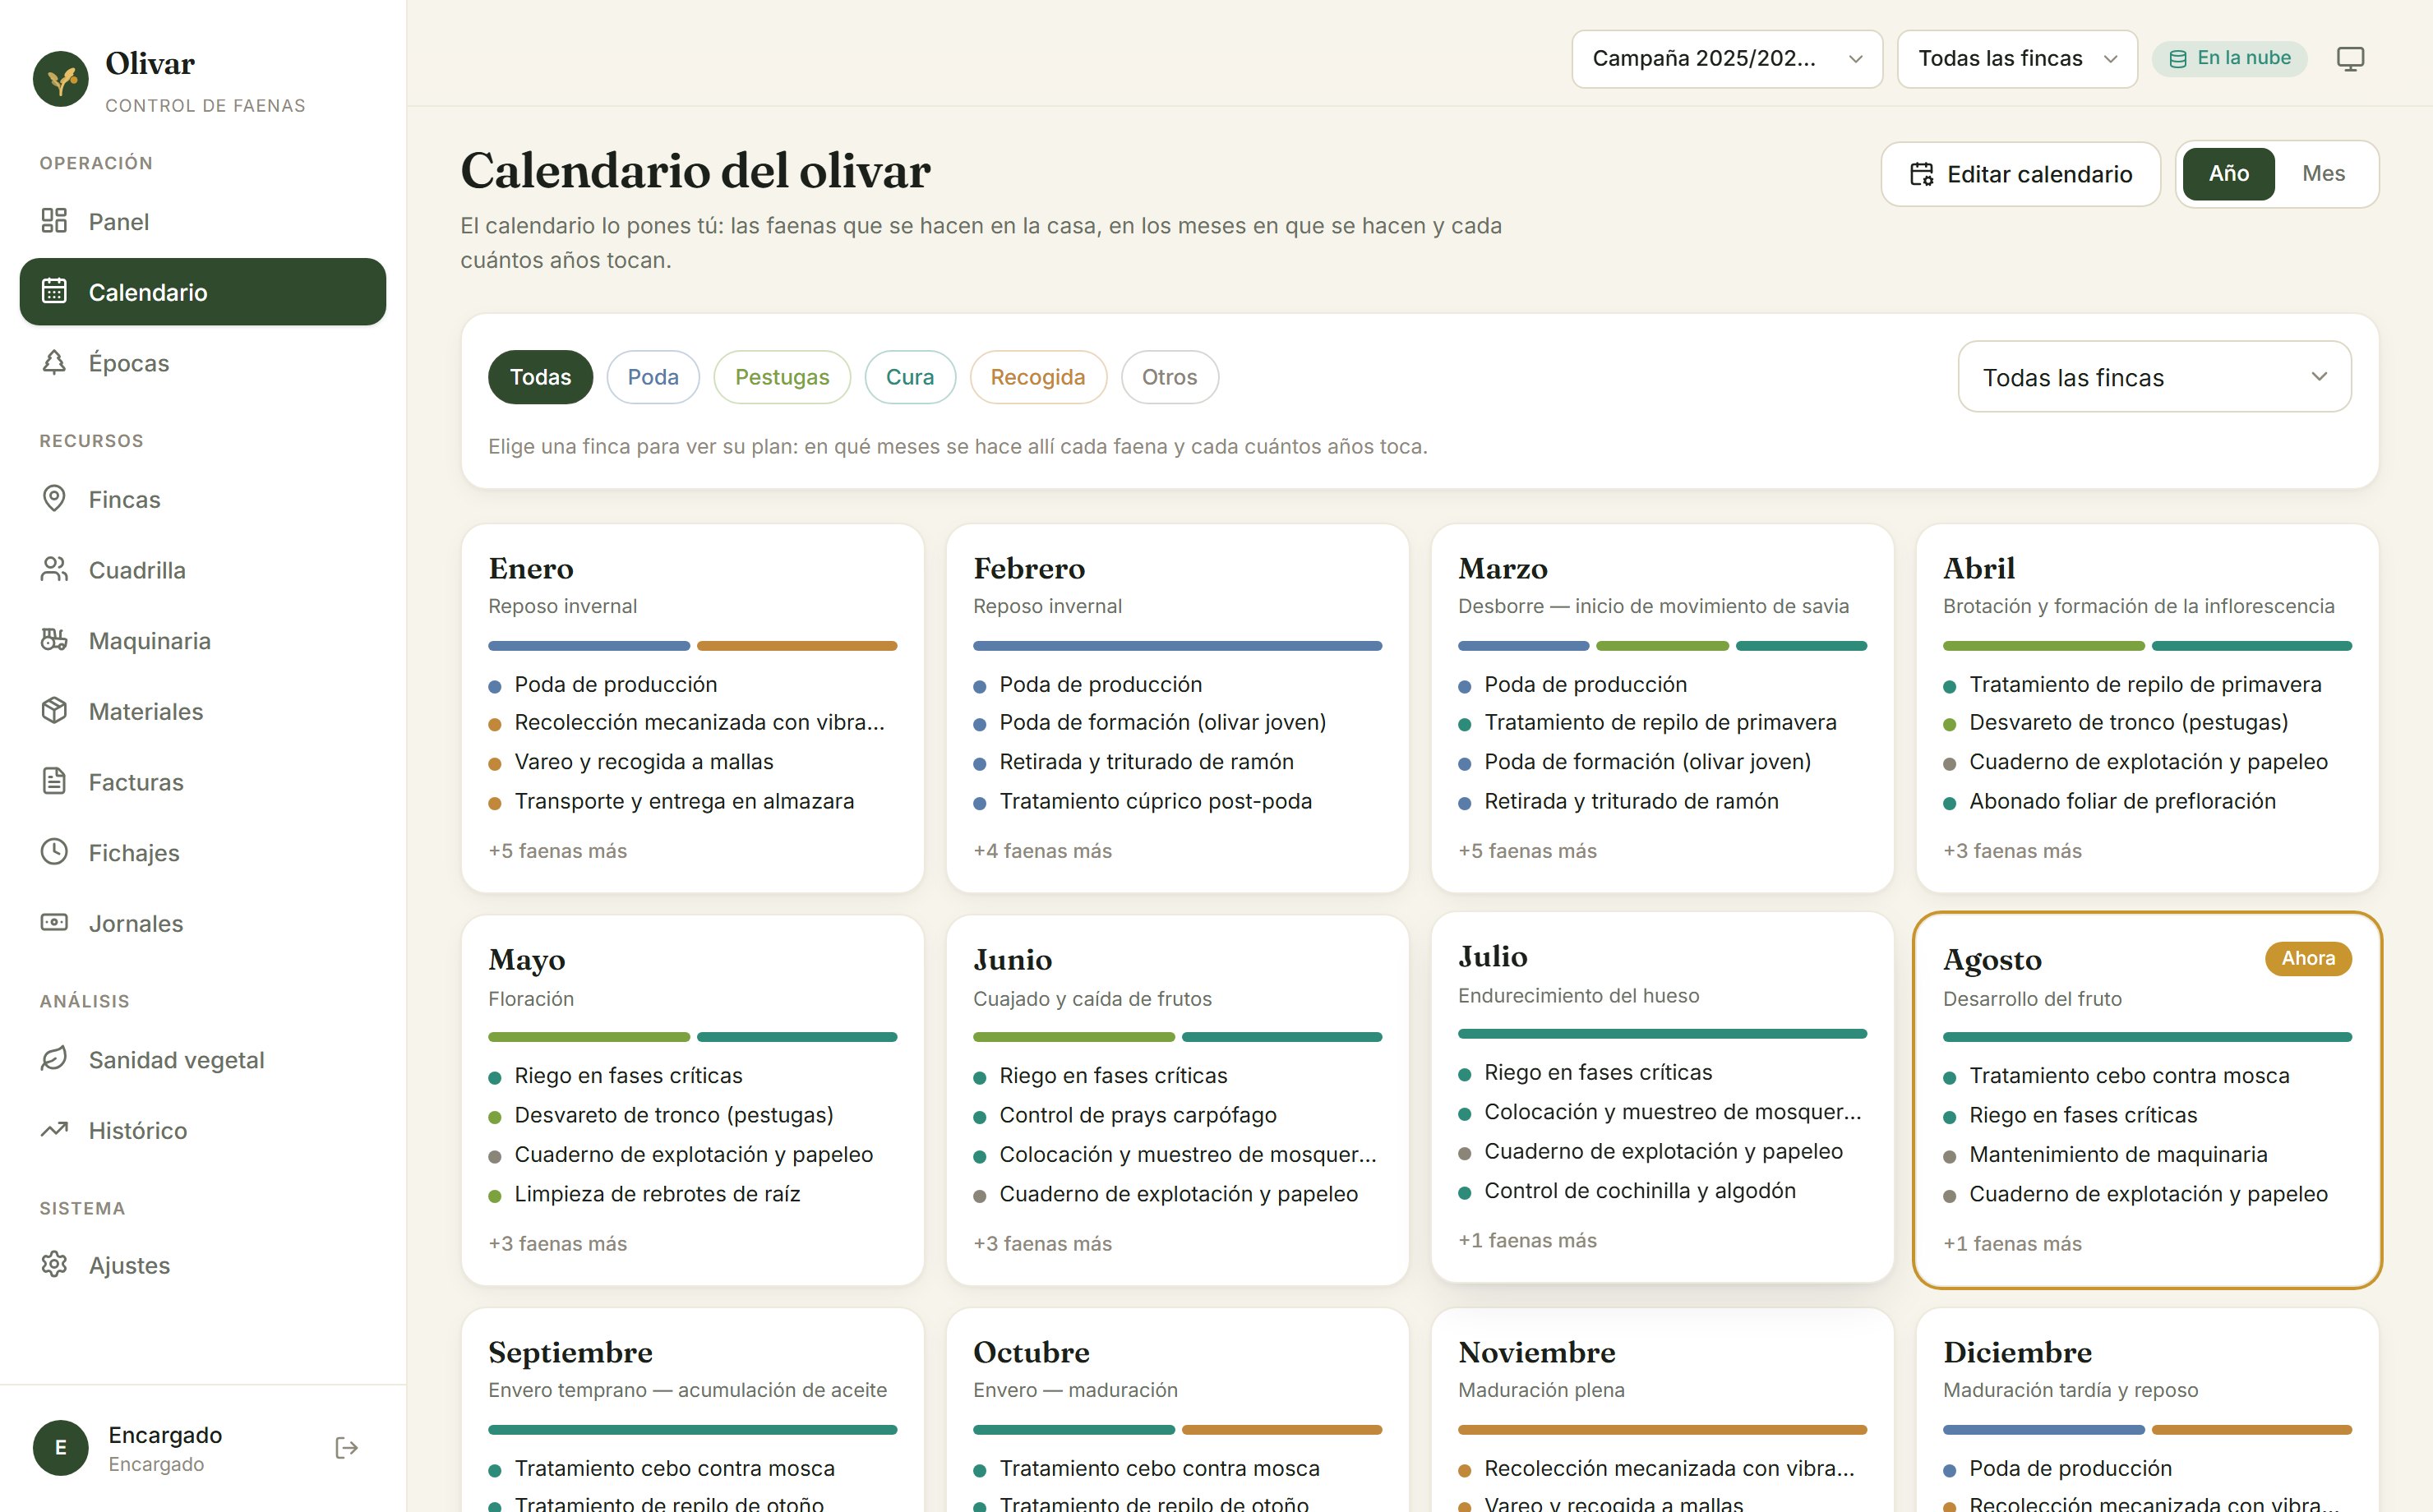
Task: Click the database icon in En la nube badge
Action: point(2178,59)
